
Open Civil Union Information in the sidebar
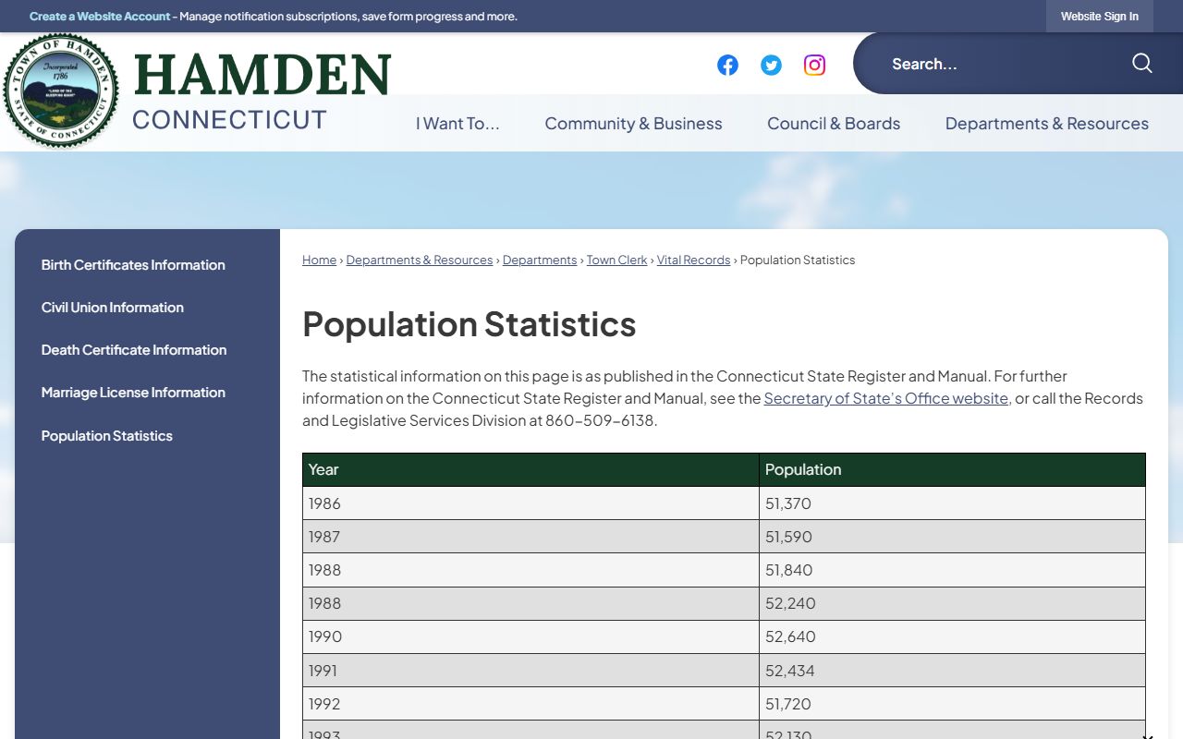112,307
